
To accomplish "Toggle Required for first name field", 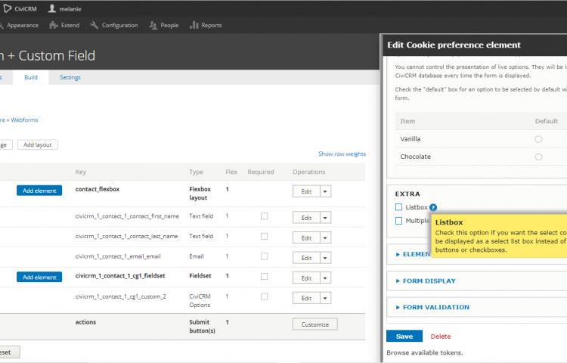I will (x=264, y=216).
